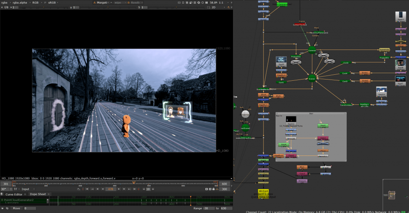
Task: Select the Read10 node thumbnail
Action: 381,92
